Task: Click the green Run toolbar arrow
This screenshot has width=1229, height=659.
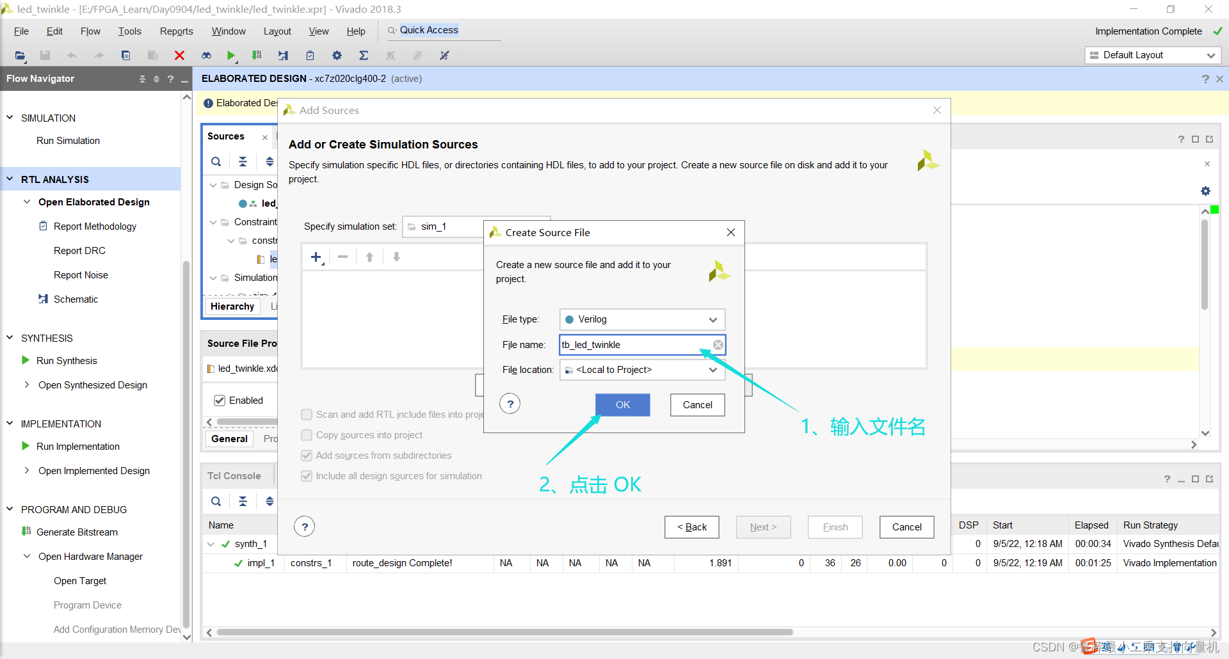Action: click(x=230, y=56)
